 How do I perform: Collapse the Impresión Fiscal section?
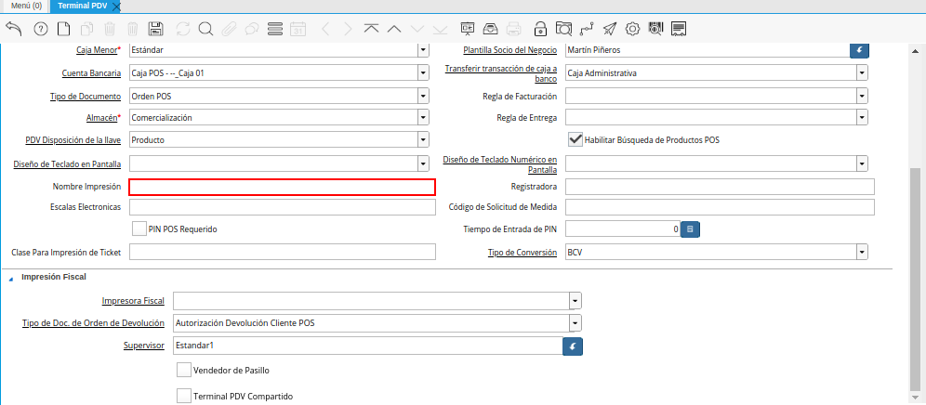(11, 278)
